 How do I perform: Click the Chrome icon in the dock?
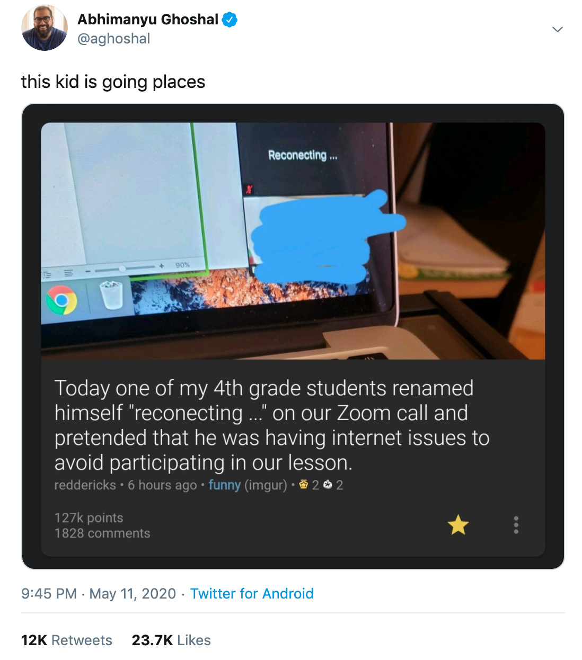61,300
